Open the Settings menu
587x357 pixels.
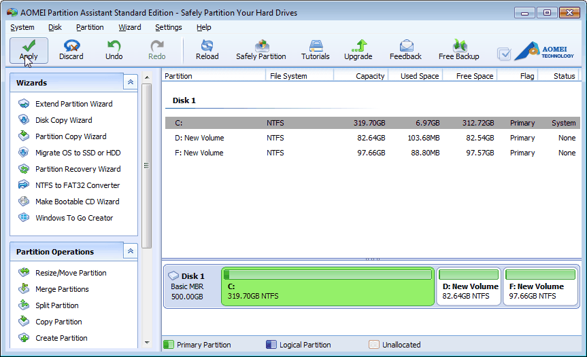(x=169, y=27)
